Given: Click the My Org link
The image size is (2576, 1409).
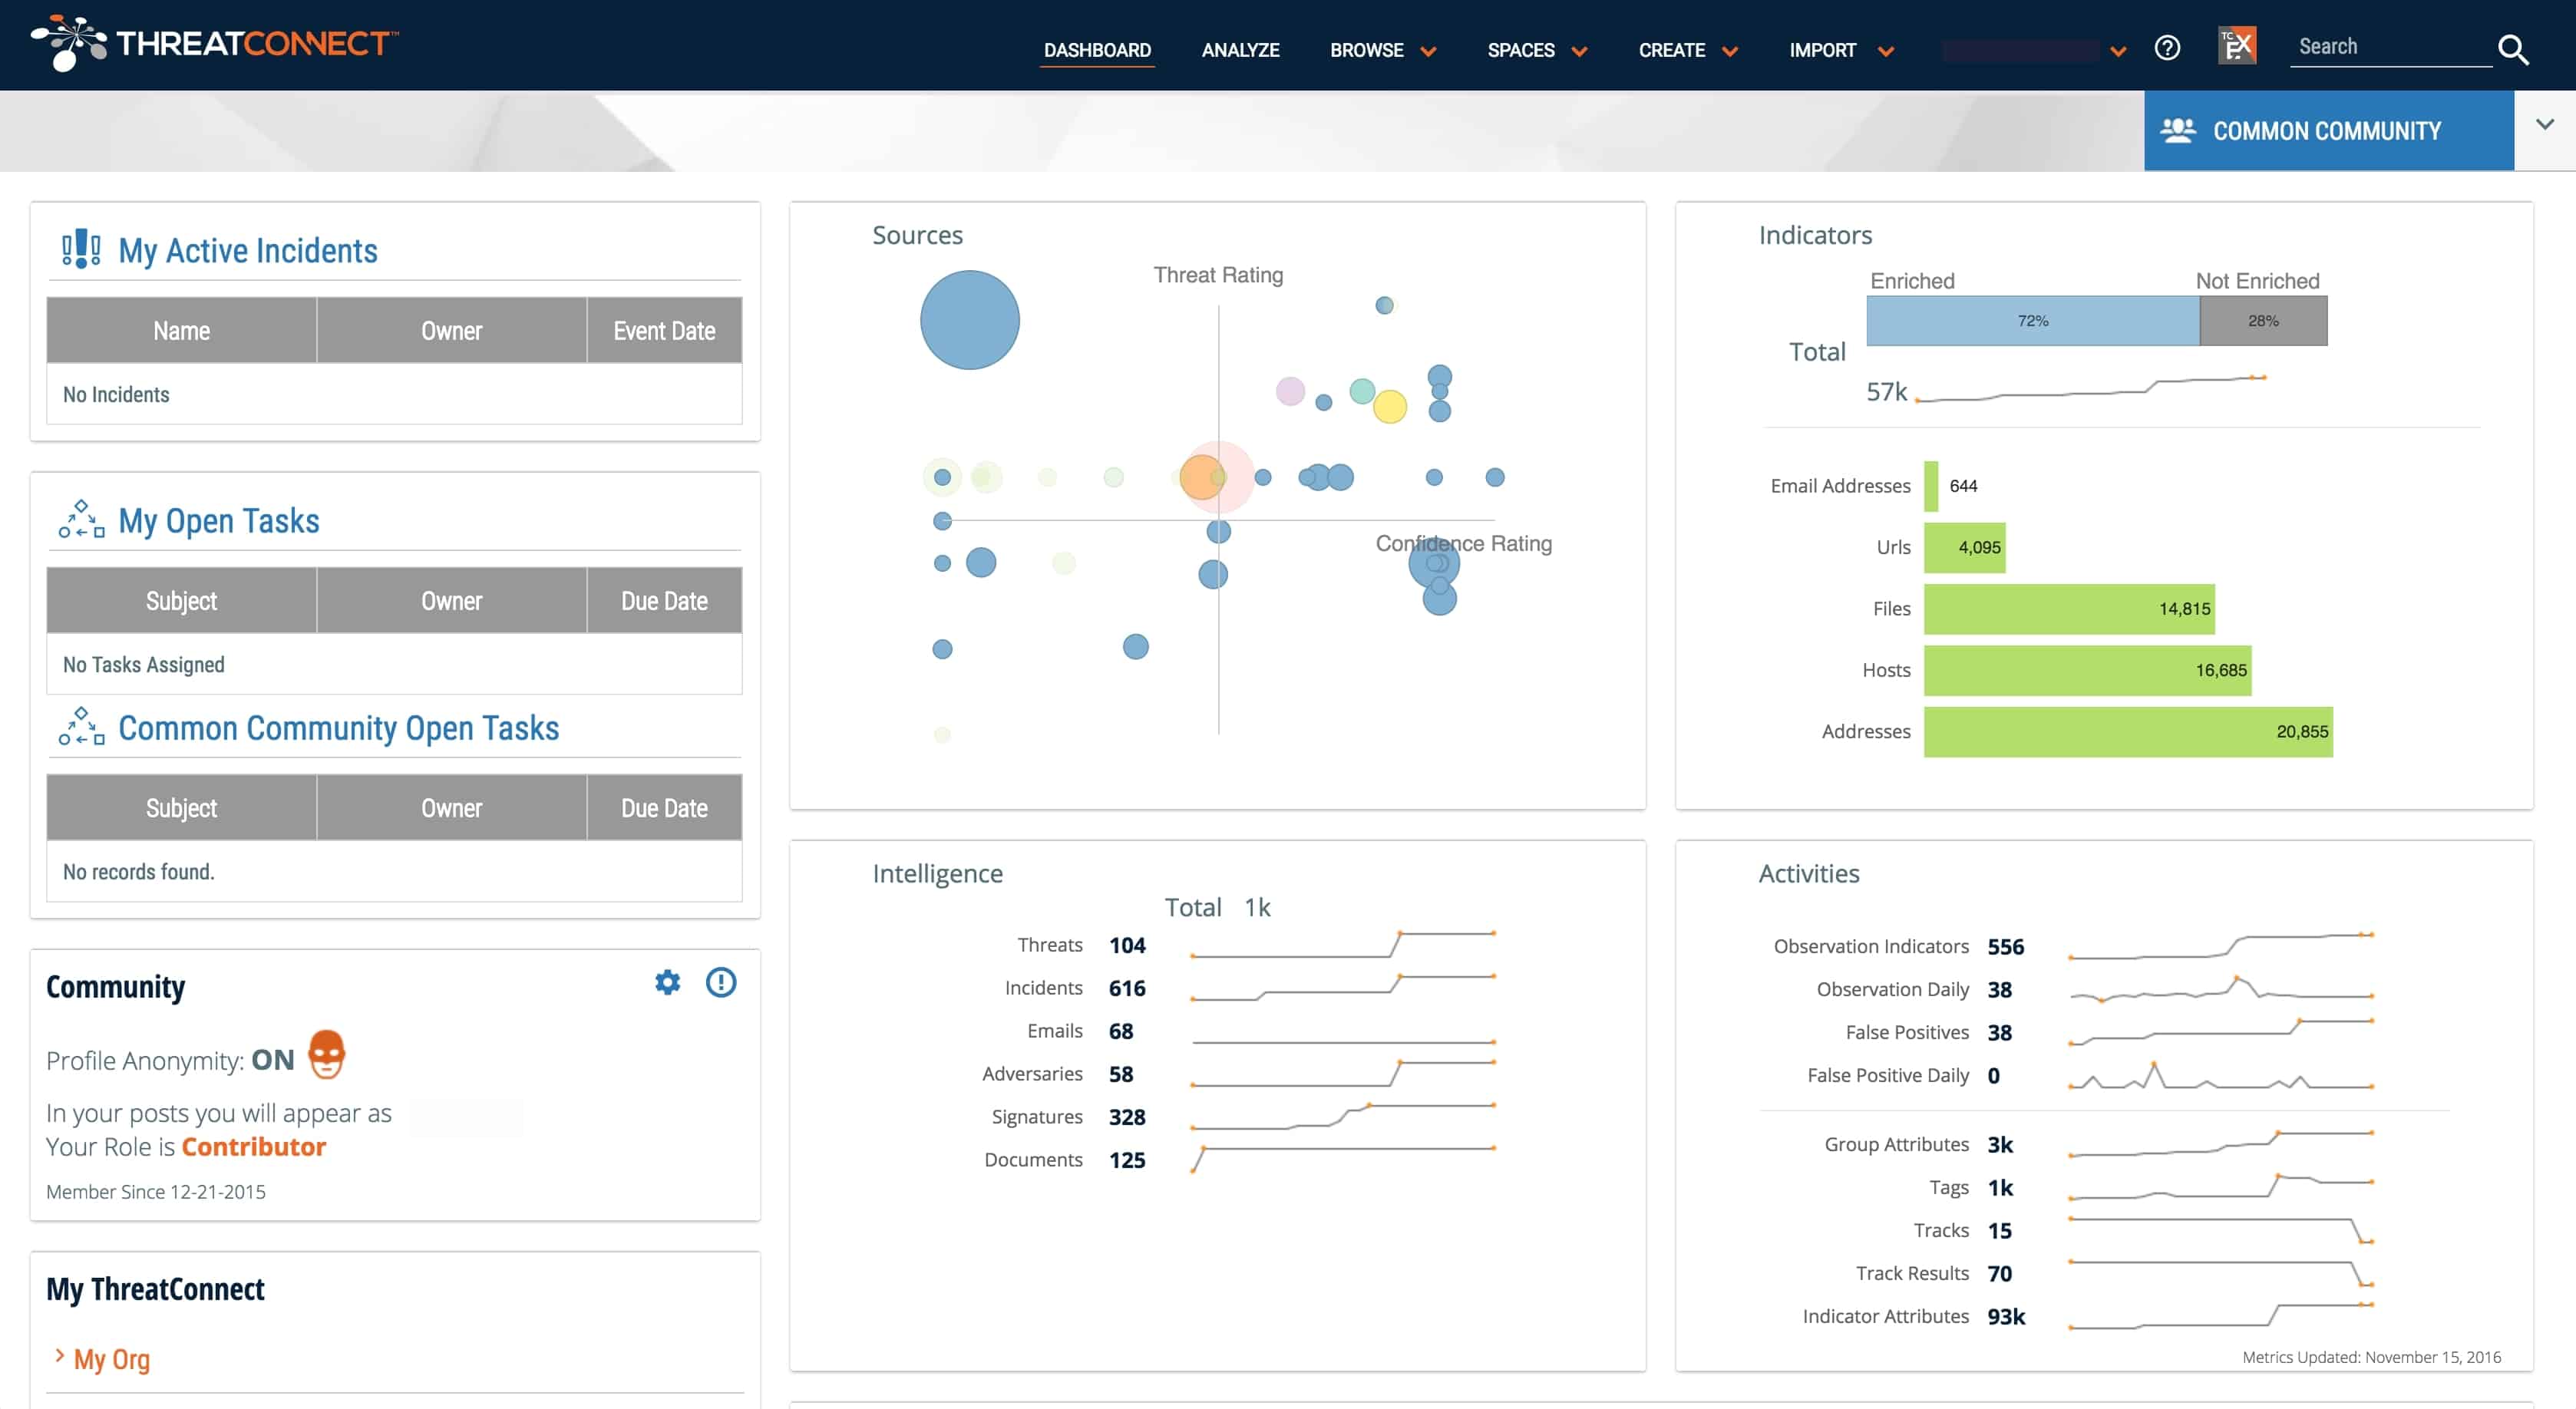Looking at the screenshot, I should (x=111, y=1359).
